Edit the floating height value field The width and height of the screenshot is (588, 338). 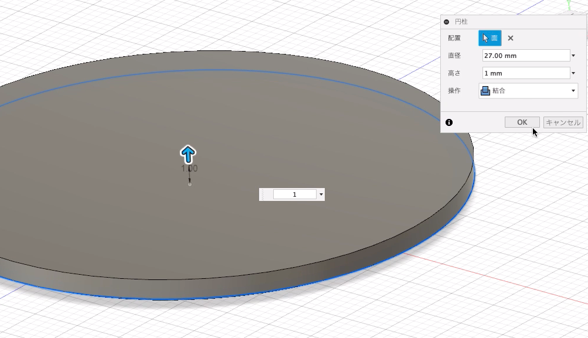pyautogui.click(x=294, y=194)
